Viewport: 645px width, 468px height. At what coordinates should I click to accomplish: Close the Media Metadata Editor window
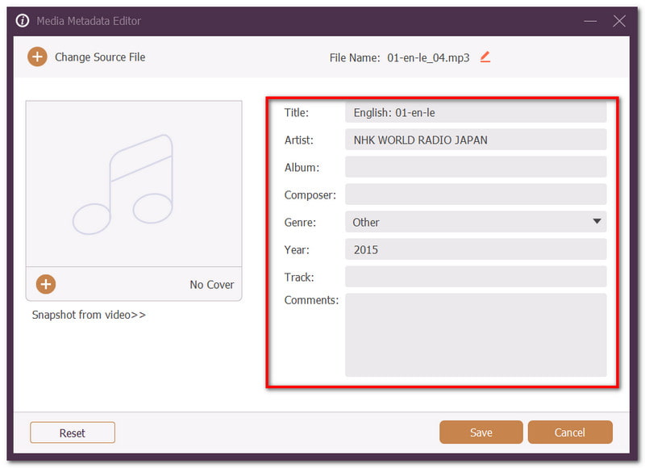619,21
